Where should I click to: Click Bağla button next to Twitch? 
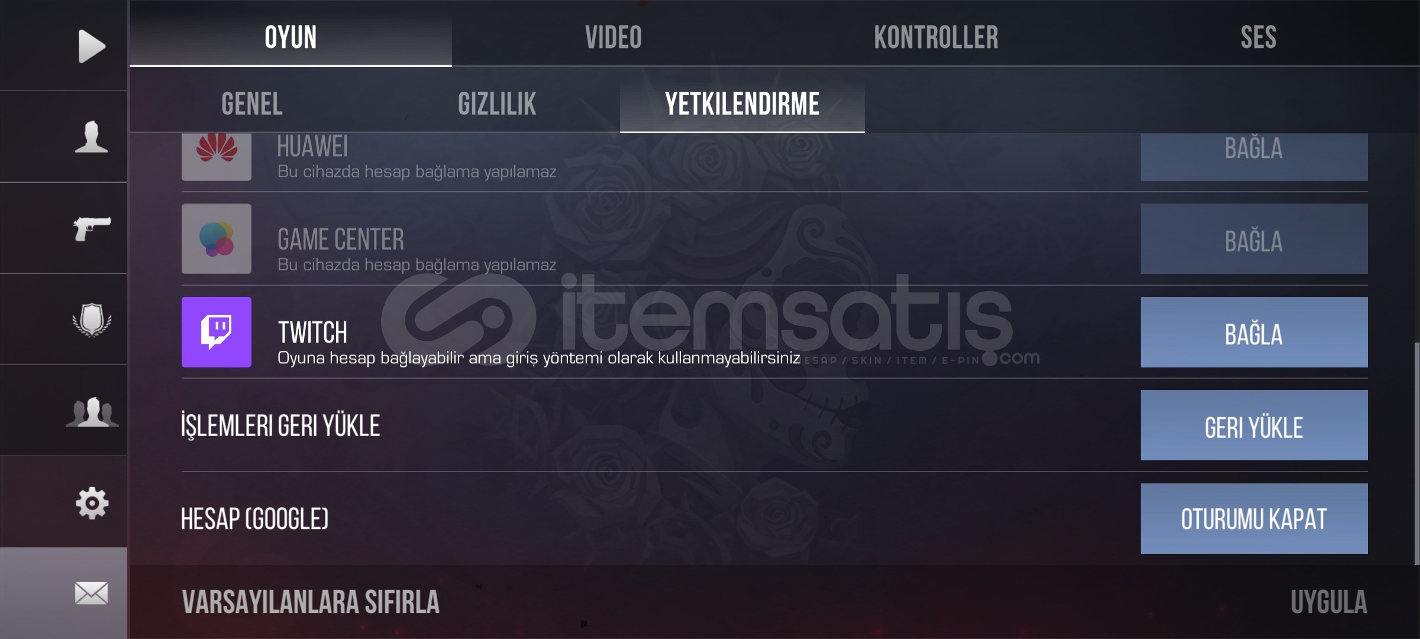(1254, 332)
